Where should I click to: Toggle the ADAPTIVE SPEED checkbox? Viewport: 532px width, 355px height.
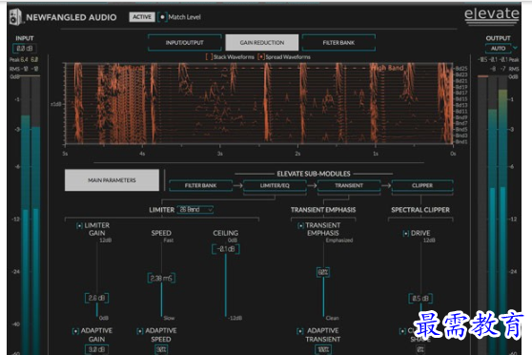pyautogui.click(x=140, y=331)
